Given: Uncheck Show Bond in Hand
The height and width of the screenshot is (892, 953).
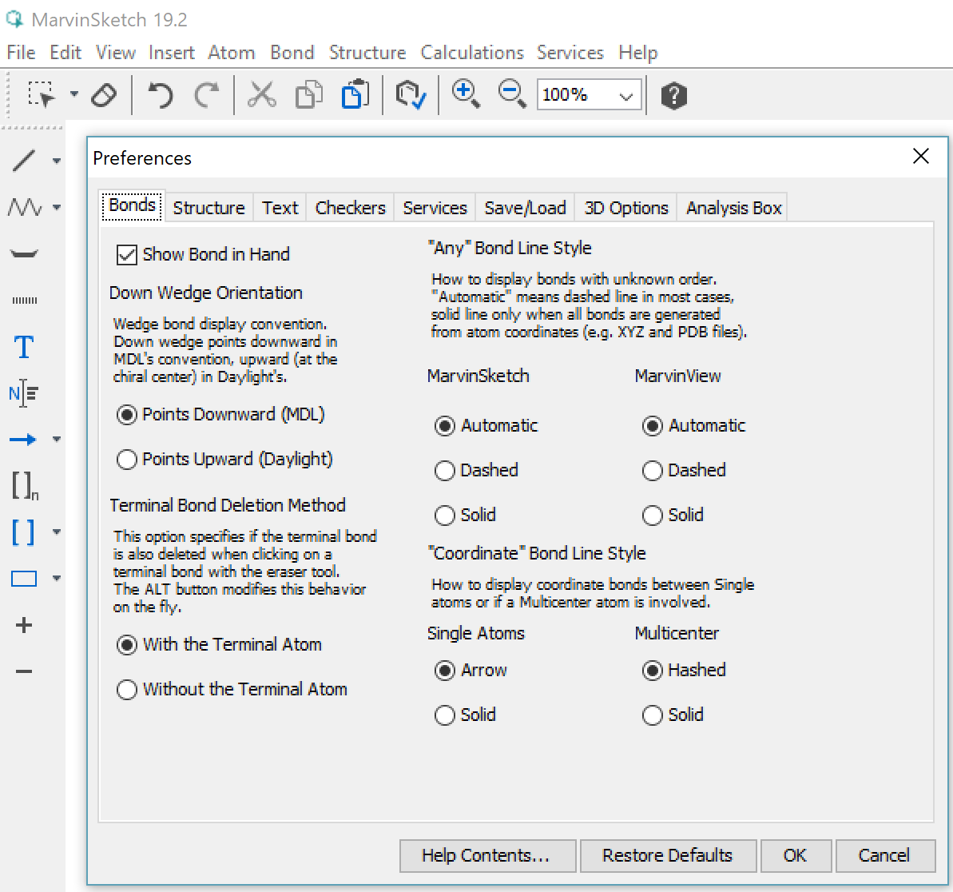Looking at the screenshot, I should pyautogui.click(x=127, y=255).
